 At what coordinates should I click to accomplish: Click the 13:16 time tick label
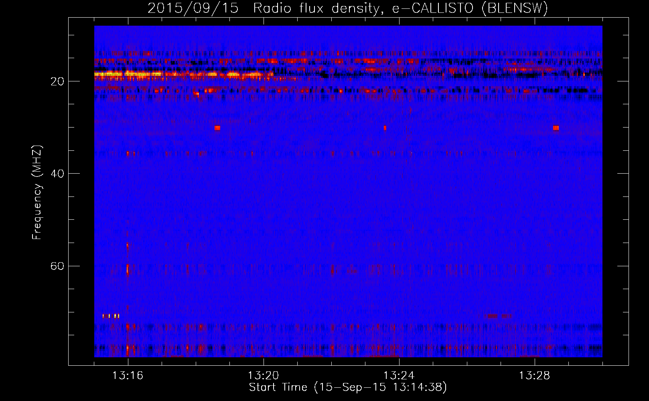click(x=128, y=376)
